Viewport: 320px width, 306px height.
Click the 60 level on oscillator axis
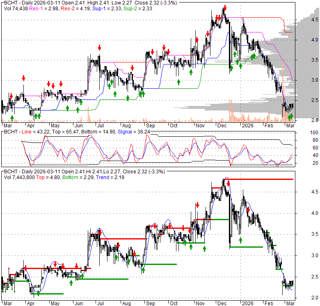tap(315, 148)
